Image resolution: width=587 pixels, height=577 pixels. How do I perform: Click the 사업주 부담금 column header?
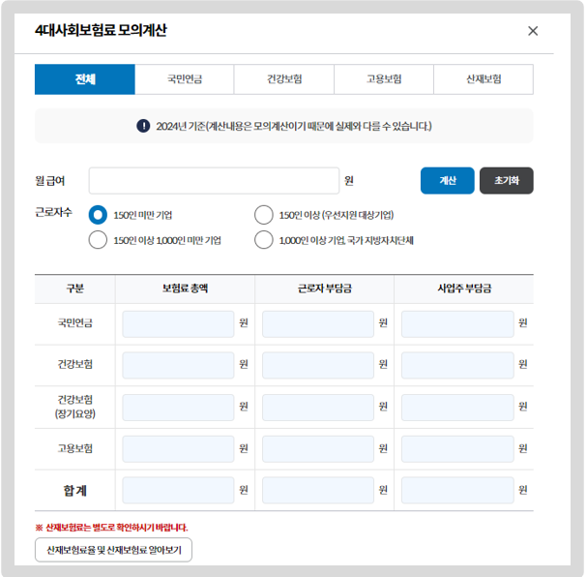tap(464, 288)
